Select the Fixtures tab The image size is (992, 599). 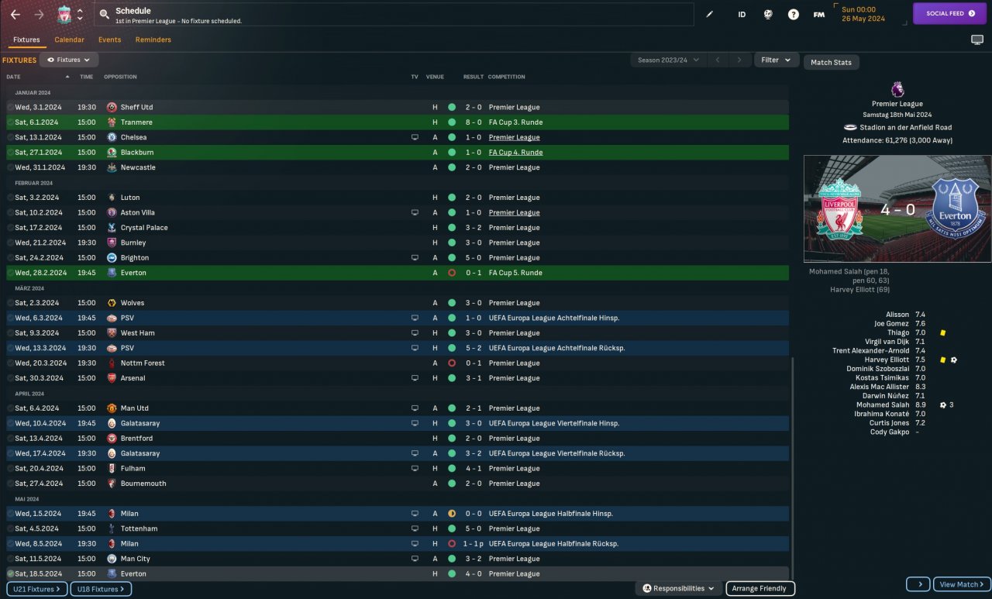click(x=26, y=40)
